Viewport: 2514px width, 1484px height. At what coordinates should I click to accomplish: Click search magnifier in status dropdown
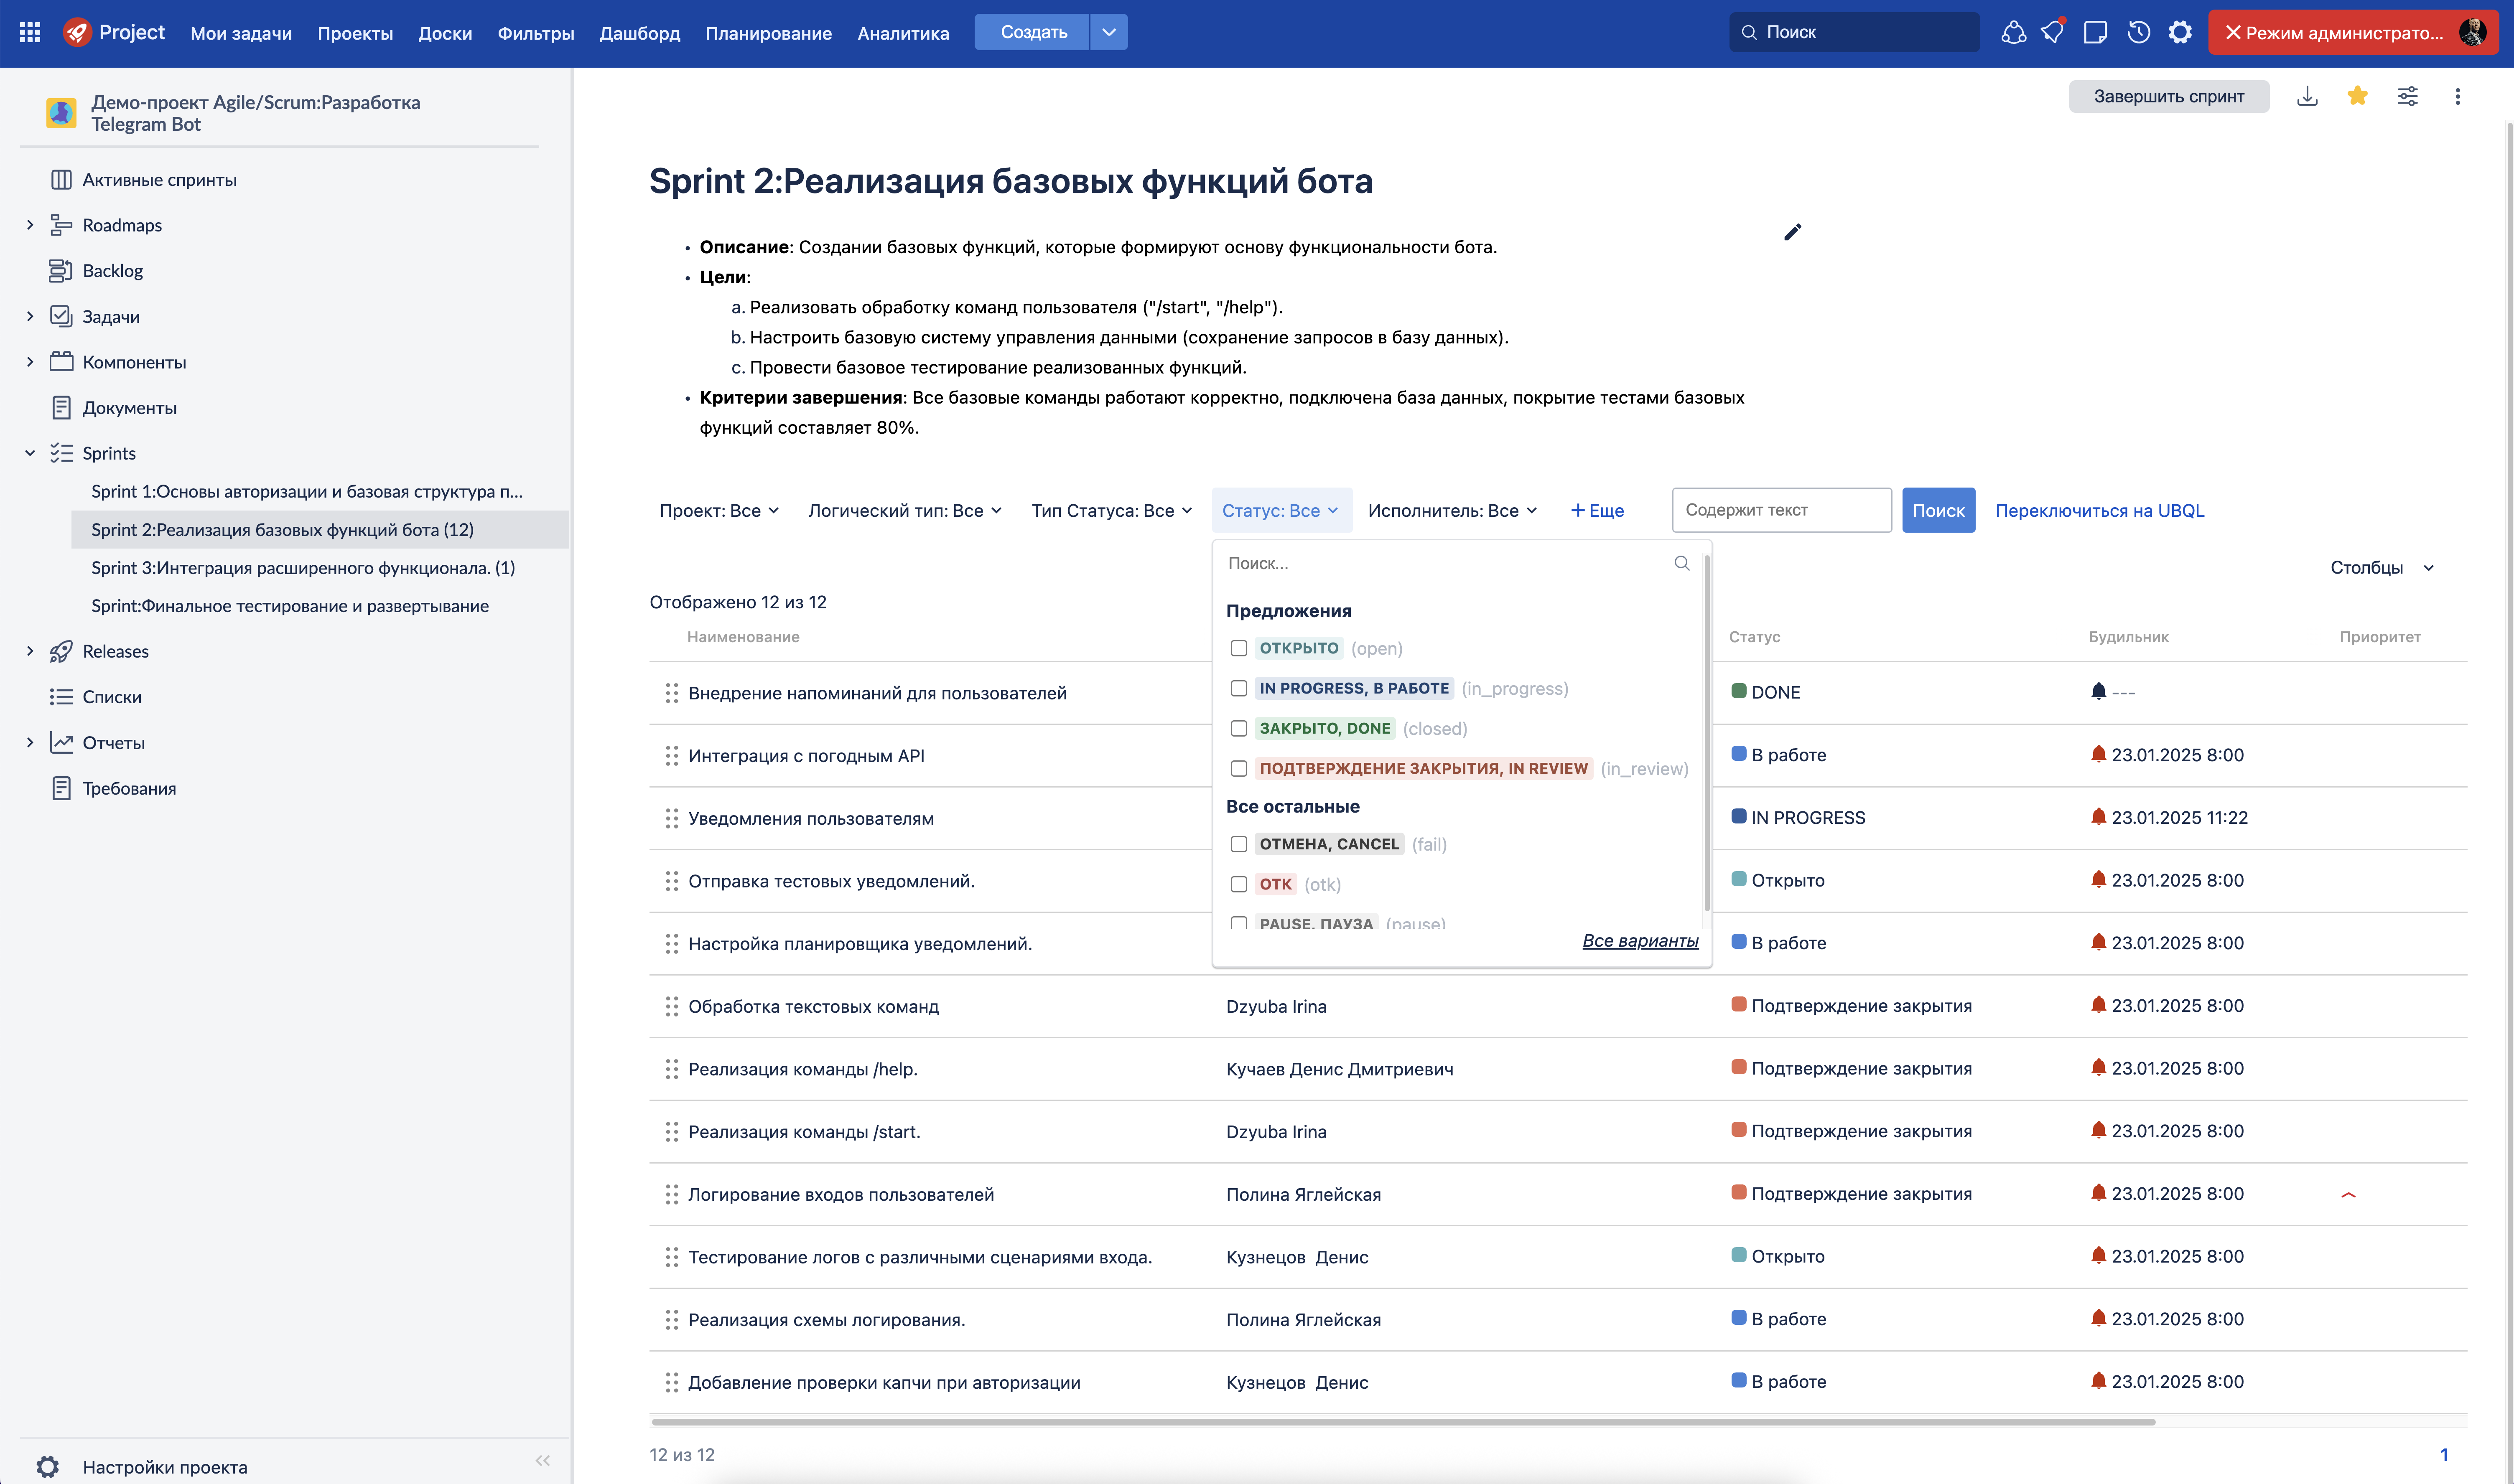[1682, 563]
